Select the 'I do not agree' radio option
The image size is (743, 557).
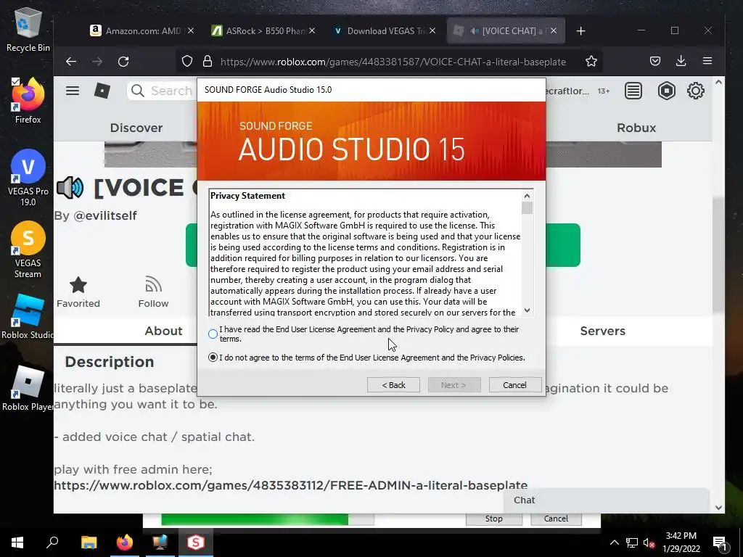213,358
